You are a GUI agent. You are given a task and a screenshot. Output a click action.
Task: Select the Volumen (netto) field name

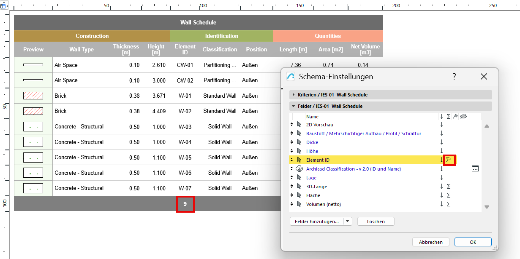click(324, 204)
